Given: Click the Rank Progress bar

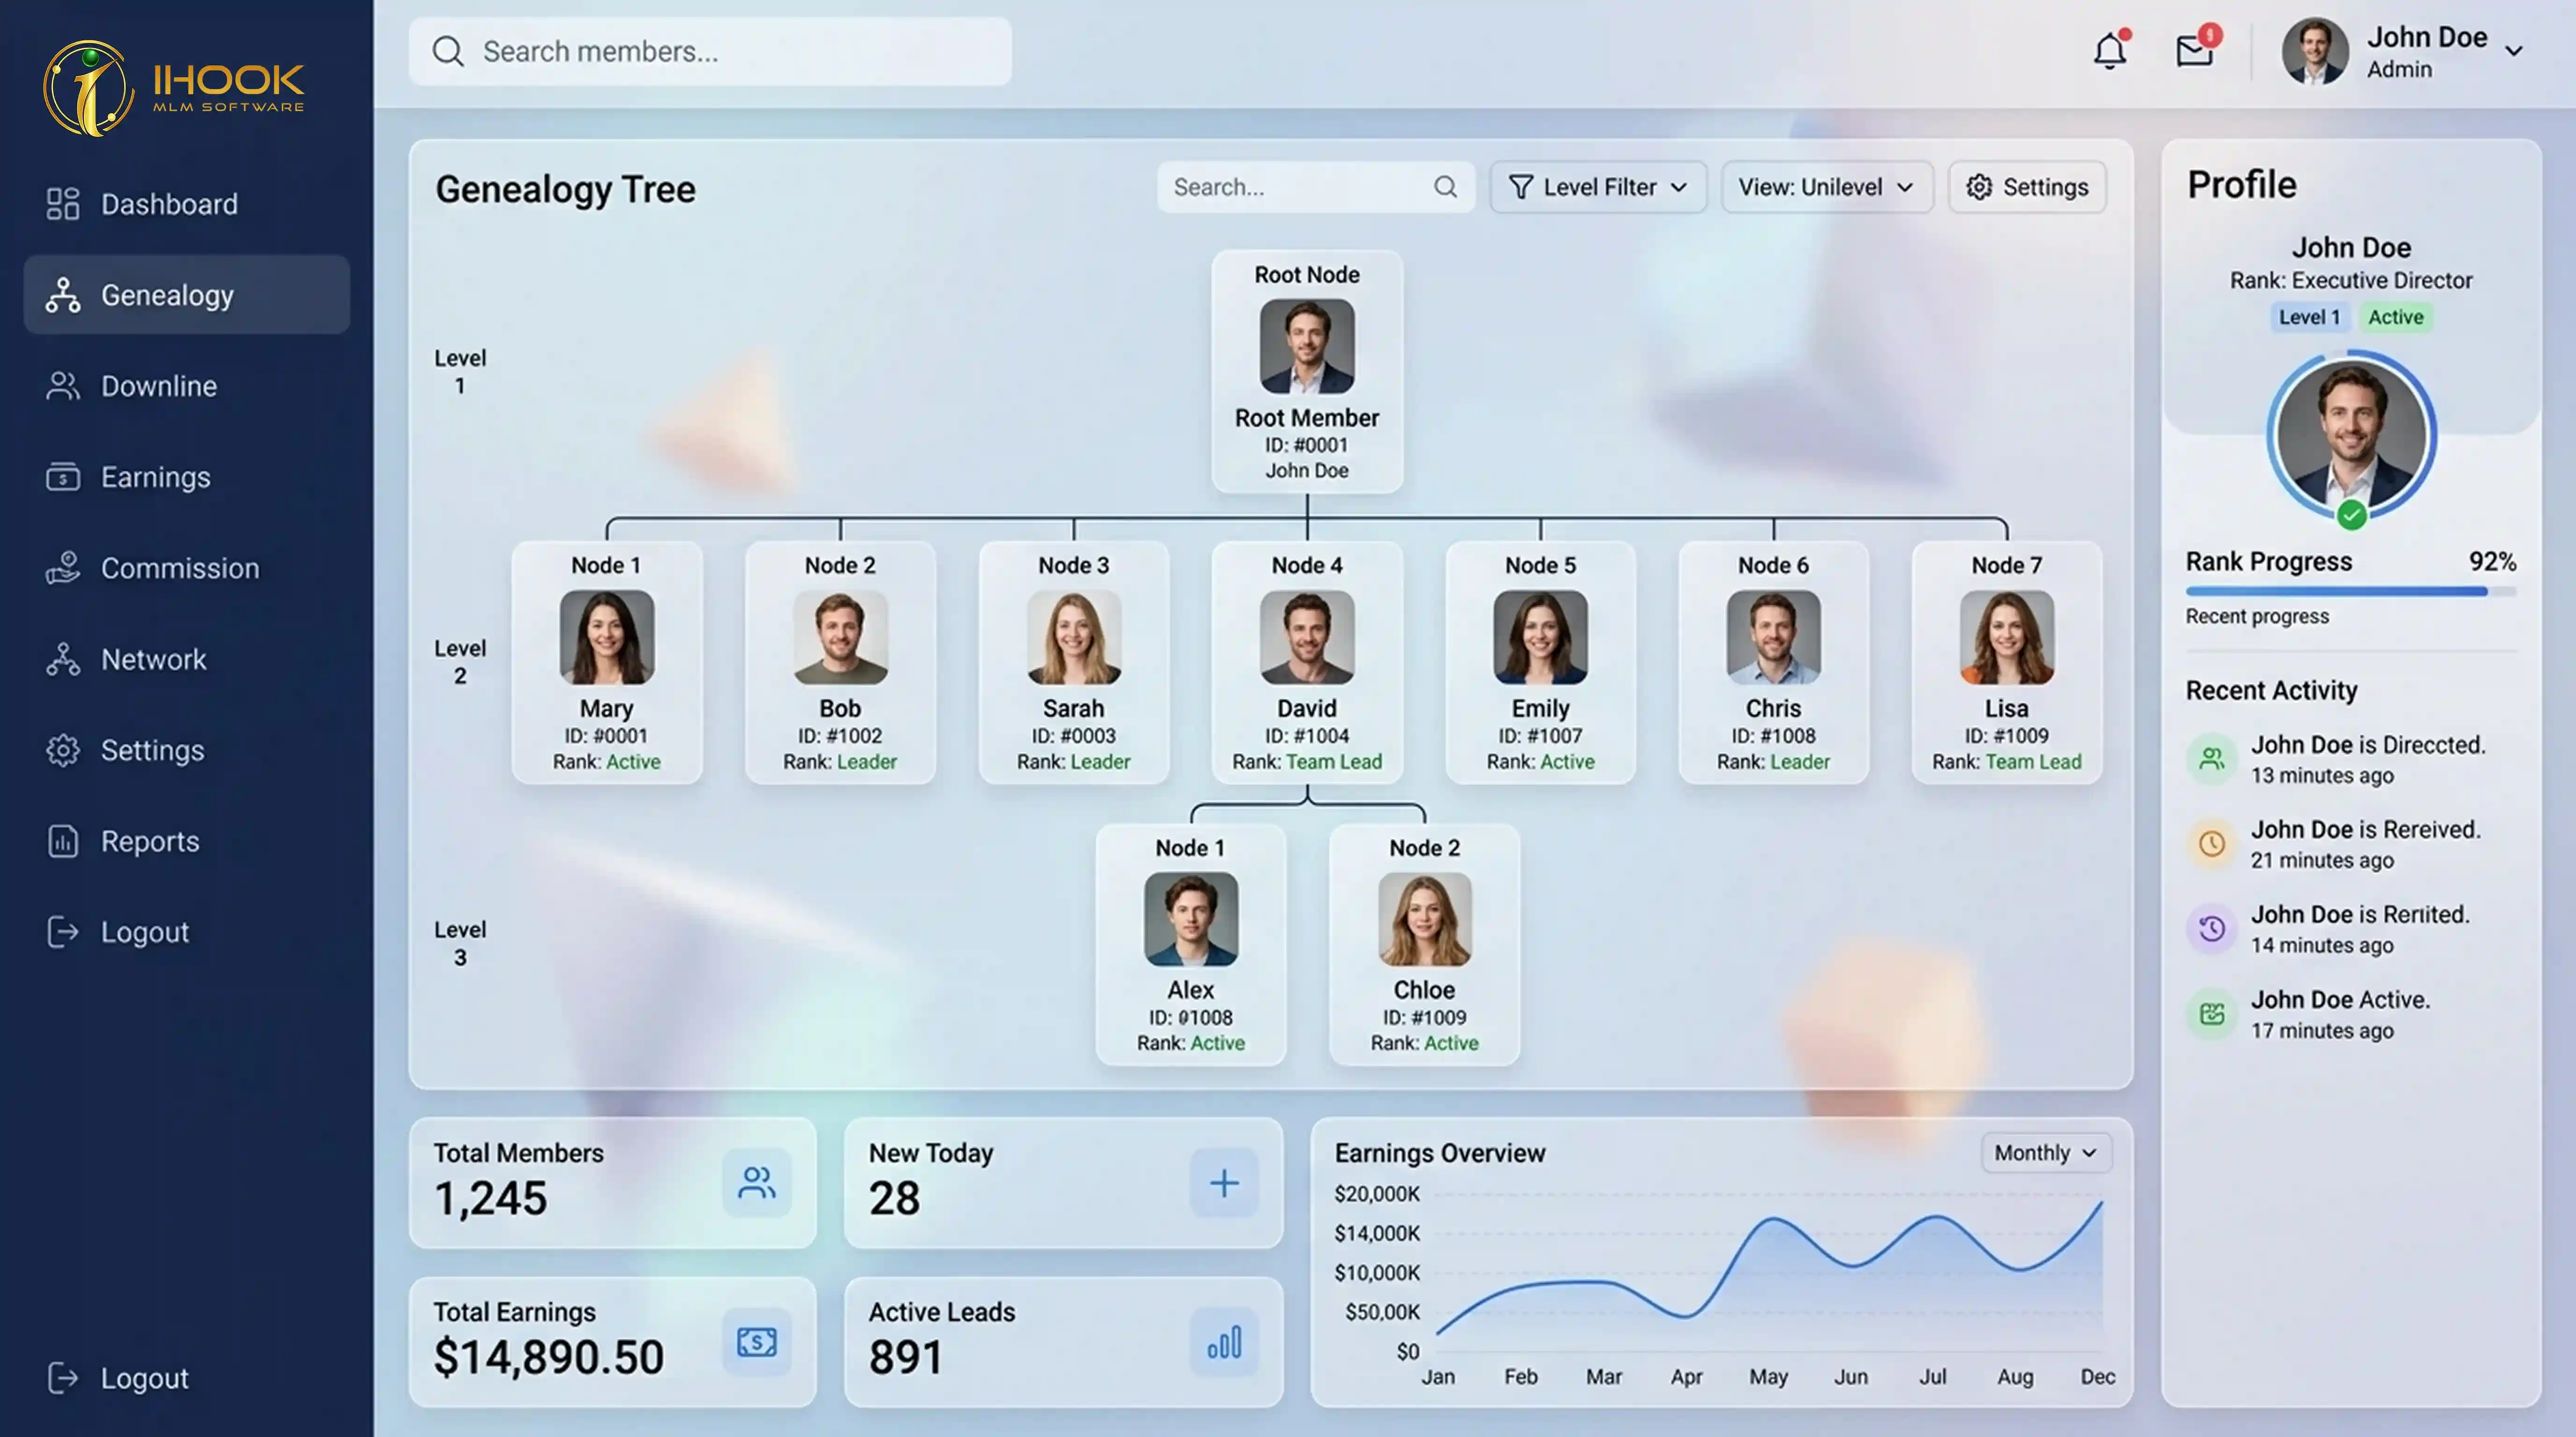Looking at the screenshot, I should (2350, 592).
